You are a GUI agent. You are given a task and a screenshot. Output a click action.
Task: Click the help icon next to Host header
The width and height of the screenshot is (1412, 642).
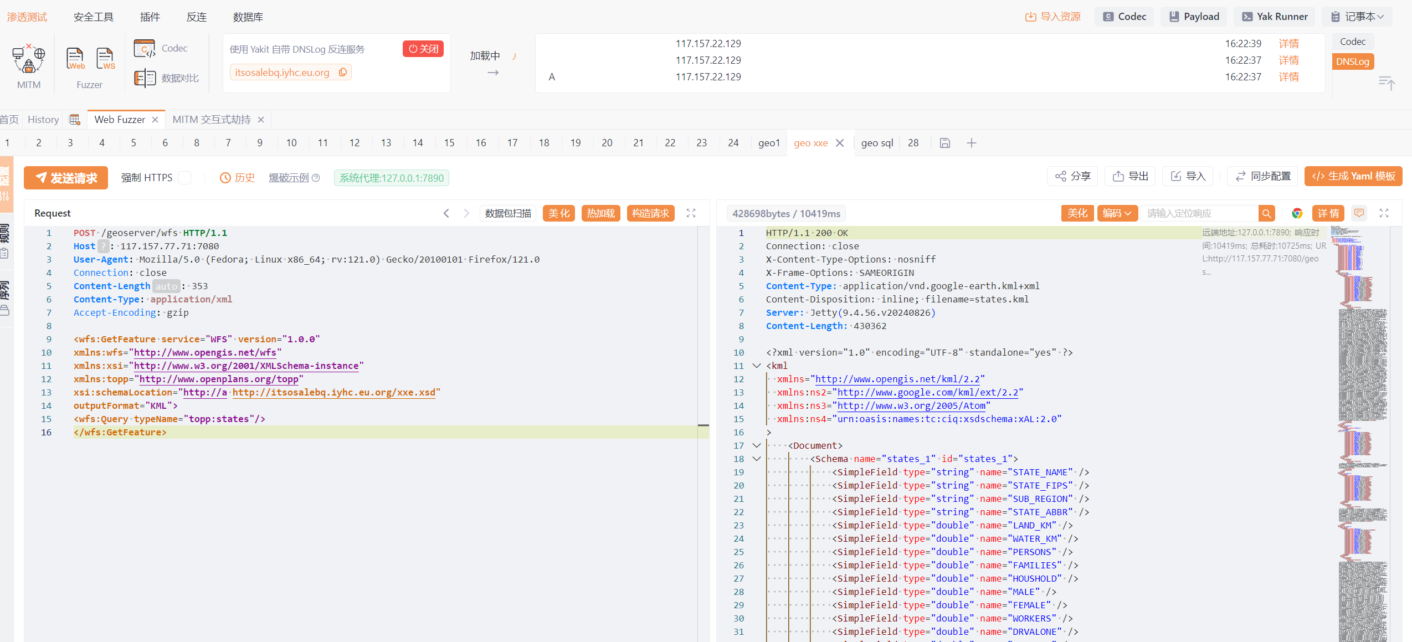tap(103, 246)
